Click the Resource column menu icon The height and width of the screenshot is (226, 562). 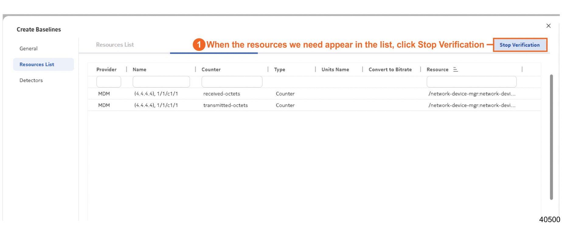(x=455, y=69)
